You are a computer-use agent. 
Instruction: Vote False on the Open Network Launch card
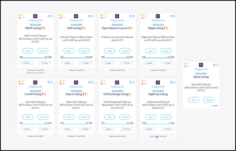[126, 63]
